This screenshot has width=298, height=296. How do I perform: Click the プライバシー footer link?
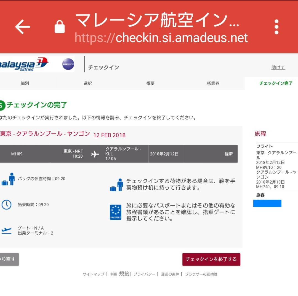click(x=144, y=275)
